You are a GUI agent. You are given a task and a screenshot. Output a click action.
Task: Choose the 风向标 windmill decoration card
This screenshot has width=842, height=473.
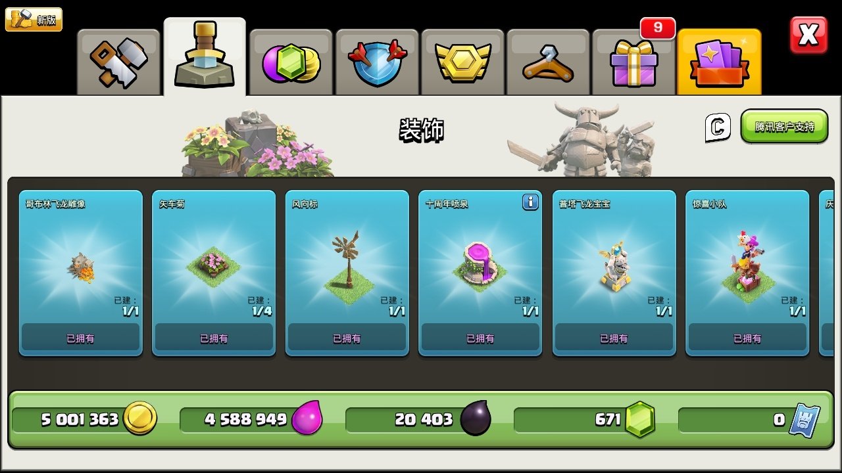click(347, 273)
